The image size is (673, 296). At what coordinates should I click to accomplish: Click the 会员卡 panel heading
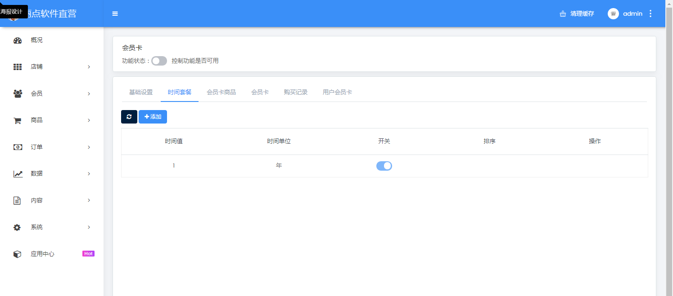132,48
